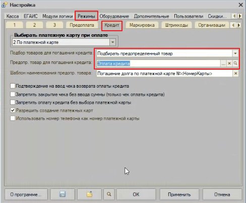This screenshot has height=203, width=246.
Task: Select sub-tab 3
Action: (x=54, y=25)
